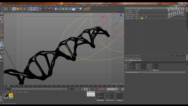Click the yellow material tag on High poly
The width and height of the screenshot is (188, 106).
142,18
